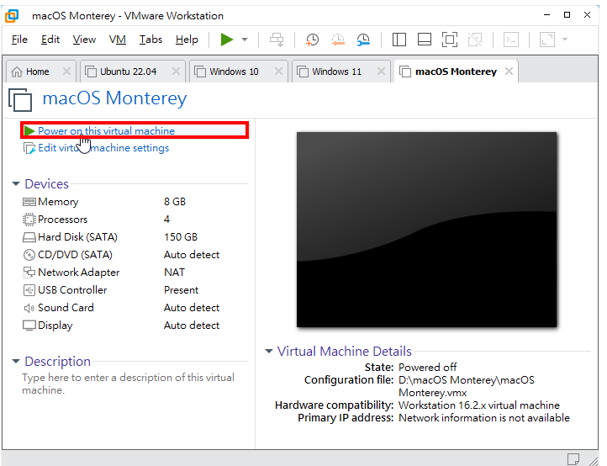Click Edit virtual machine settings link
The height and width of the screenshot is (466, 607).
103,148
